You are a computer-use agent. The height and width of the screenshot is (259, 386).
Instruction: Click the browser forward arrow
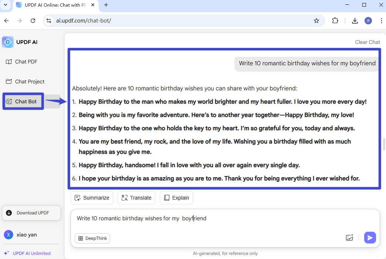(x=20, y=21)
